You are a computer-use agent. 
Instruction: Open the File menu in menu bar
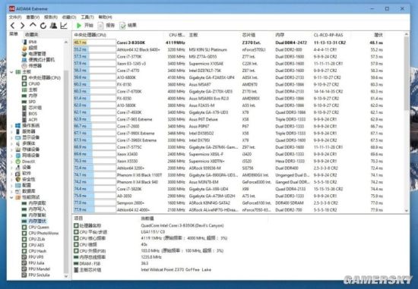tap(15, 17)
